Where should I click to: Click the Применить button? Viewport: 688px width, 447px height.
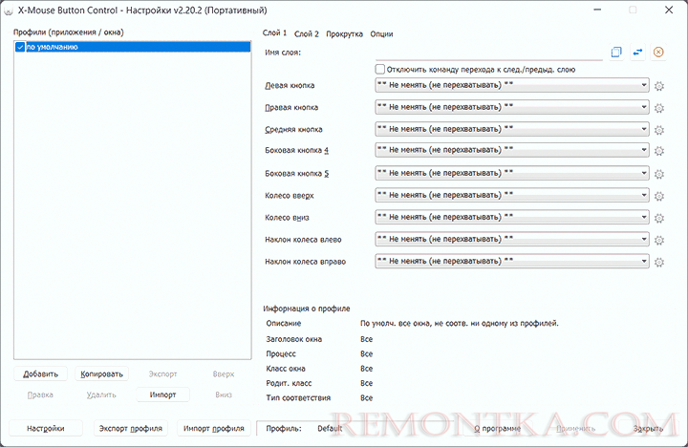tap(575, 429)
